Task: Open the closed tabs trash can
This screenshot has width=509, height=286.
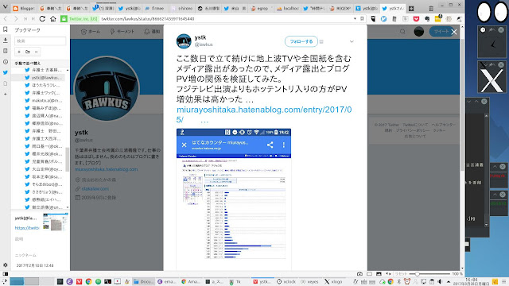Action: 431,9
